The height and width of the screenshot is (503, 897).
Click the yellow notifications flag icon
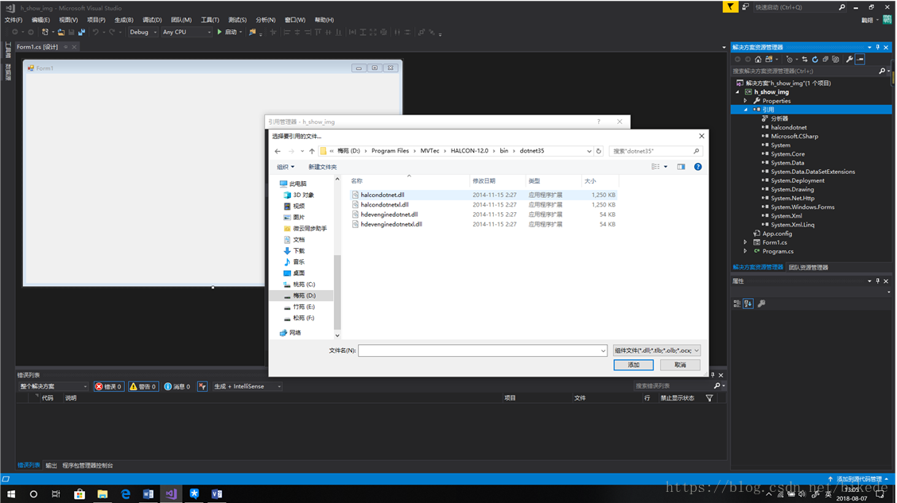tap(730, 7)
